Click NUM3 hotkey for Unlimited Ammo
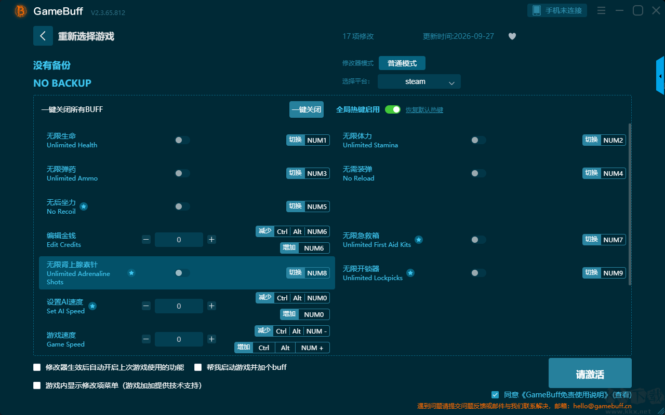 (x=317, y=173)
